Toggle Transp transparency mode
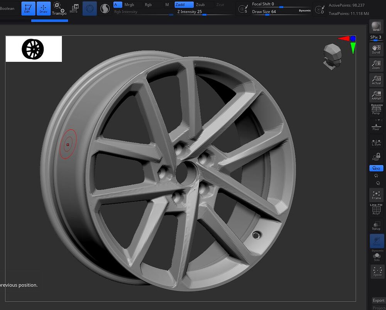 (376, 225)
